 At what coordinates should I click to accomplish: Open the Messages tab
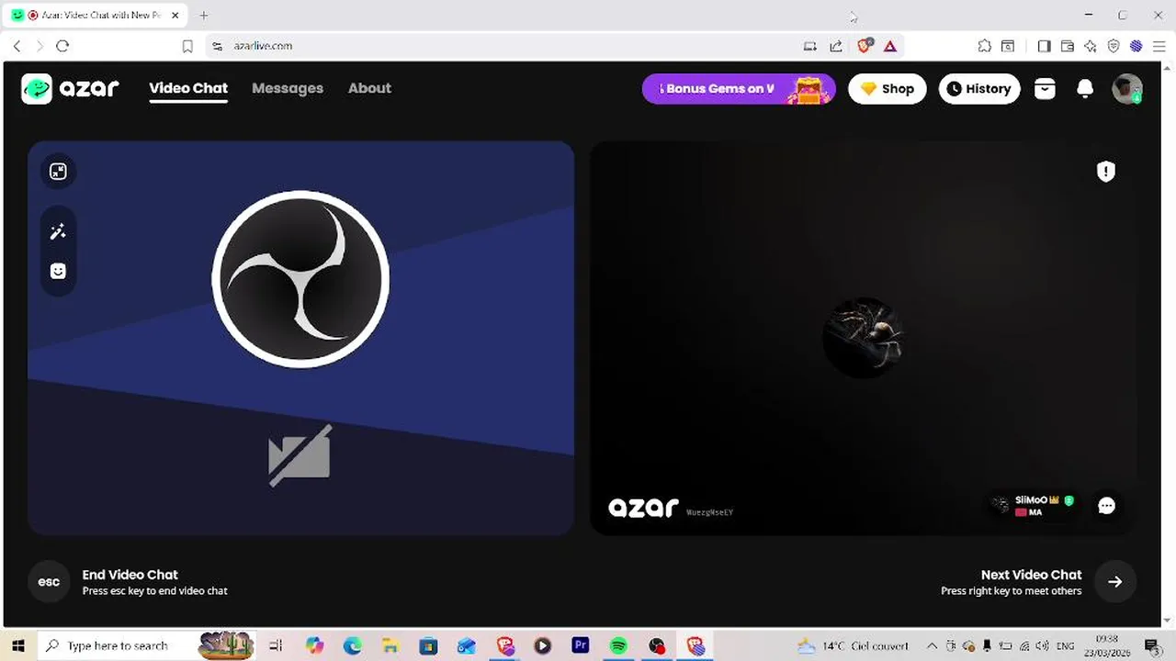click(x=288, y=88)
